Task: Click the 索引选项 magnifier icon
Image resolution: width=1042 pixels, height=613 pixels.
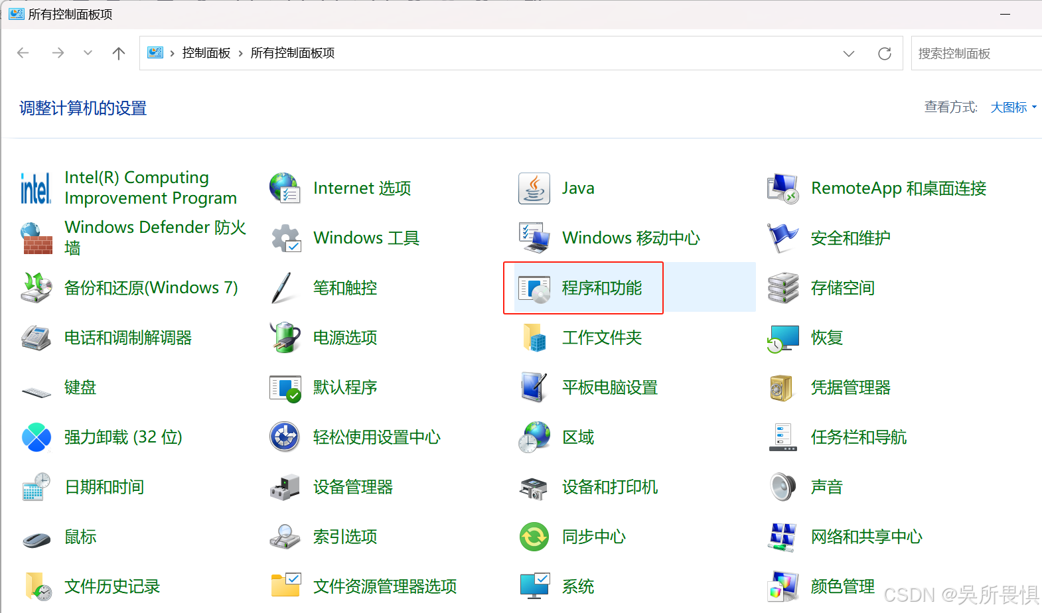Action: (x=285, y=537)
